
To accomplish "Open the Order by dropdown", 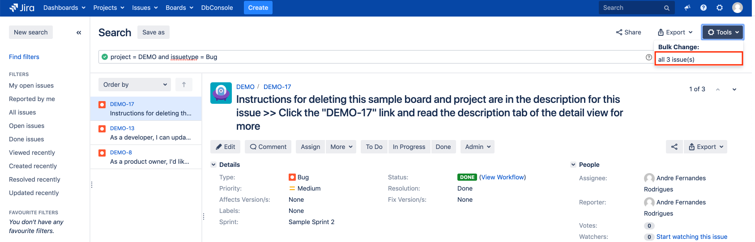I will click(135, 85).
